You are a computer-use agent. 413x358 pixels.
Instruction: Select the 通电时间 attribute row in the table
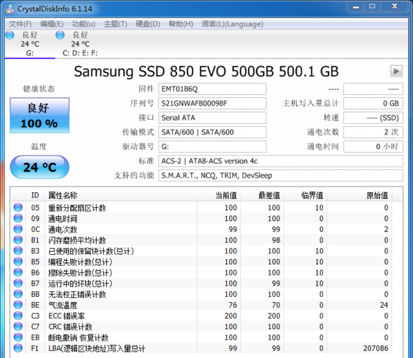(x=202, y=218)
